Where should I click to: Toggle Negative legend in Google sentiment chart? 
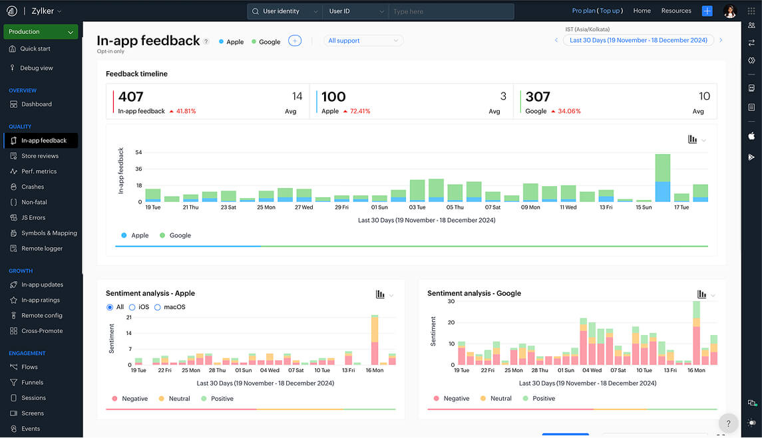451,399
